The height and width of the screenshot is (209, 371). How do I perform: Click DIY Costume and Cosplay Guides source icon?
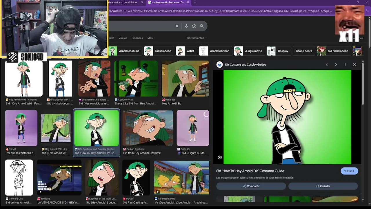tap(220, 64)
